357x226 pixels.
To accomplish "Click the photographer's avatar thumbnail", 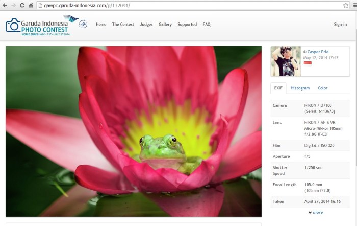I will [286, 61].
